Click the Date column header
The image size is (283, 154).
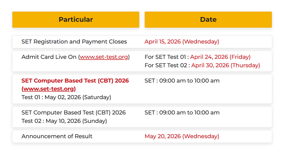click(x=208, y=20)
